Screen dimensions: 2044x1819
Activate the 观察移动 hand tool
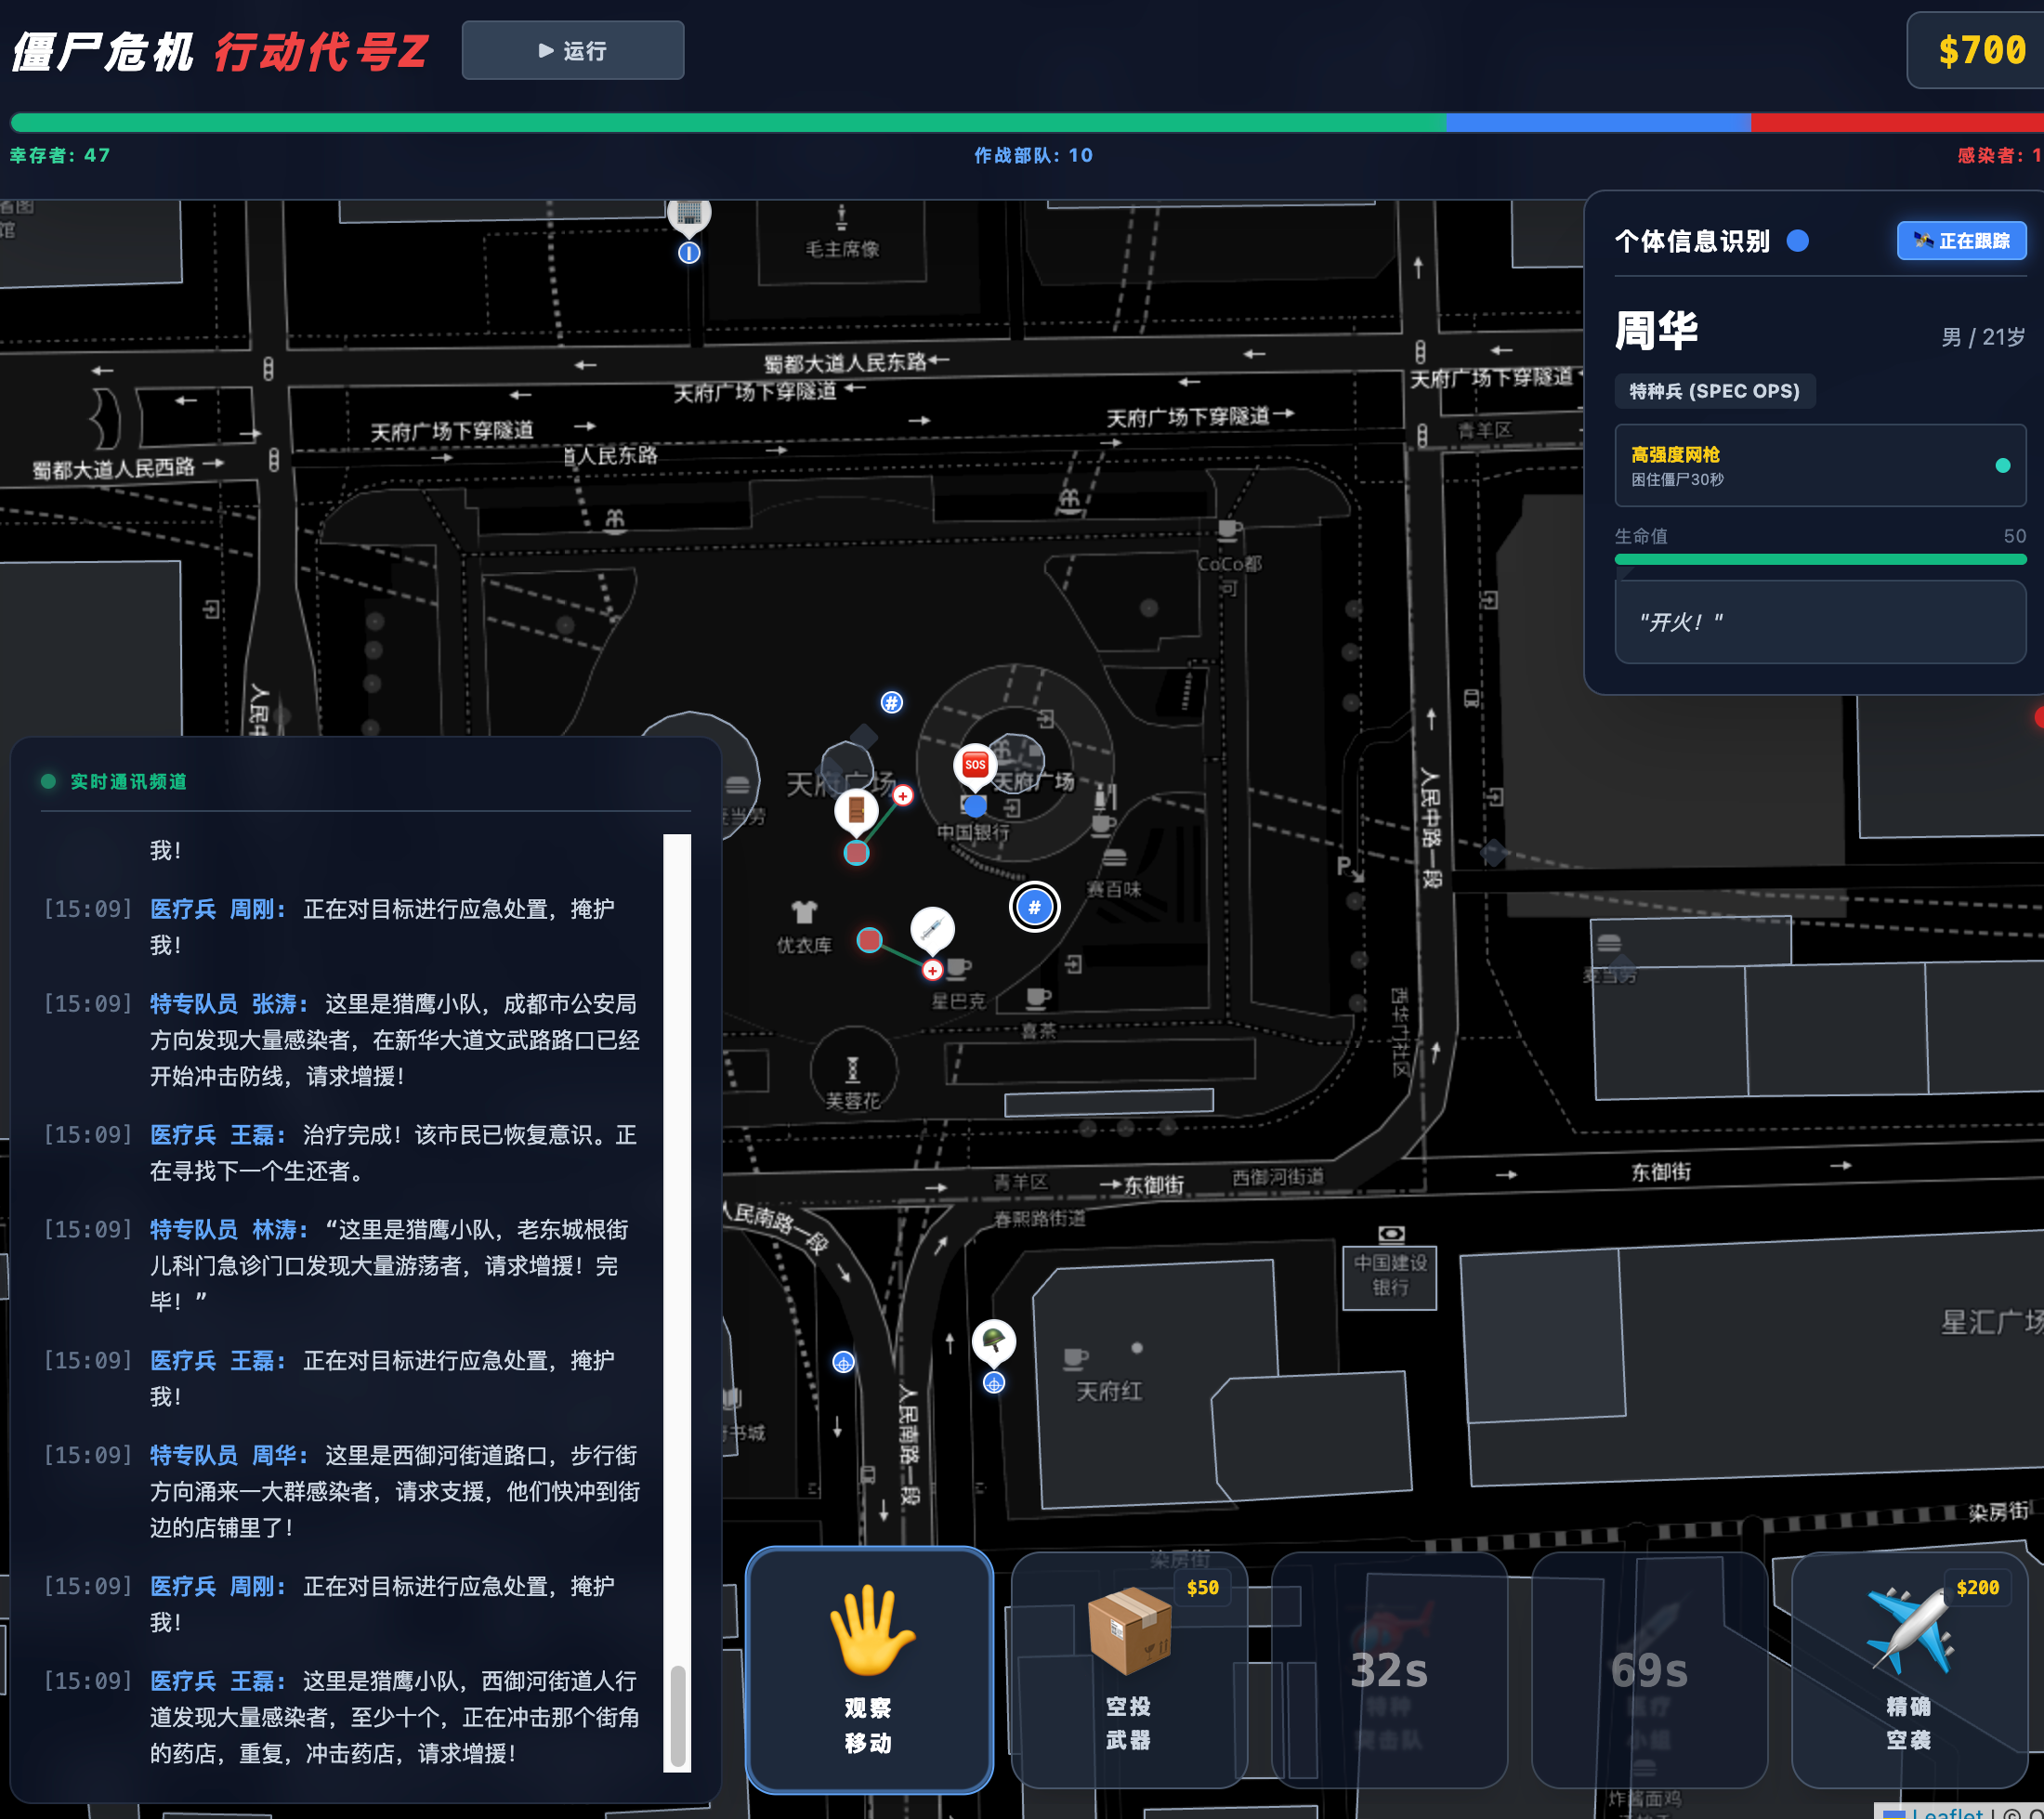869,1669
